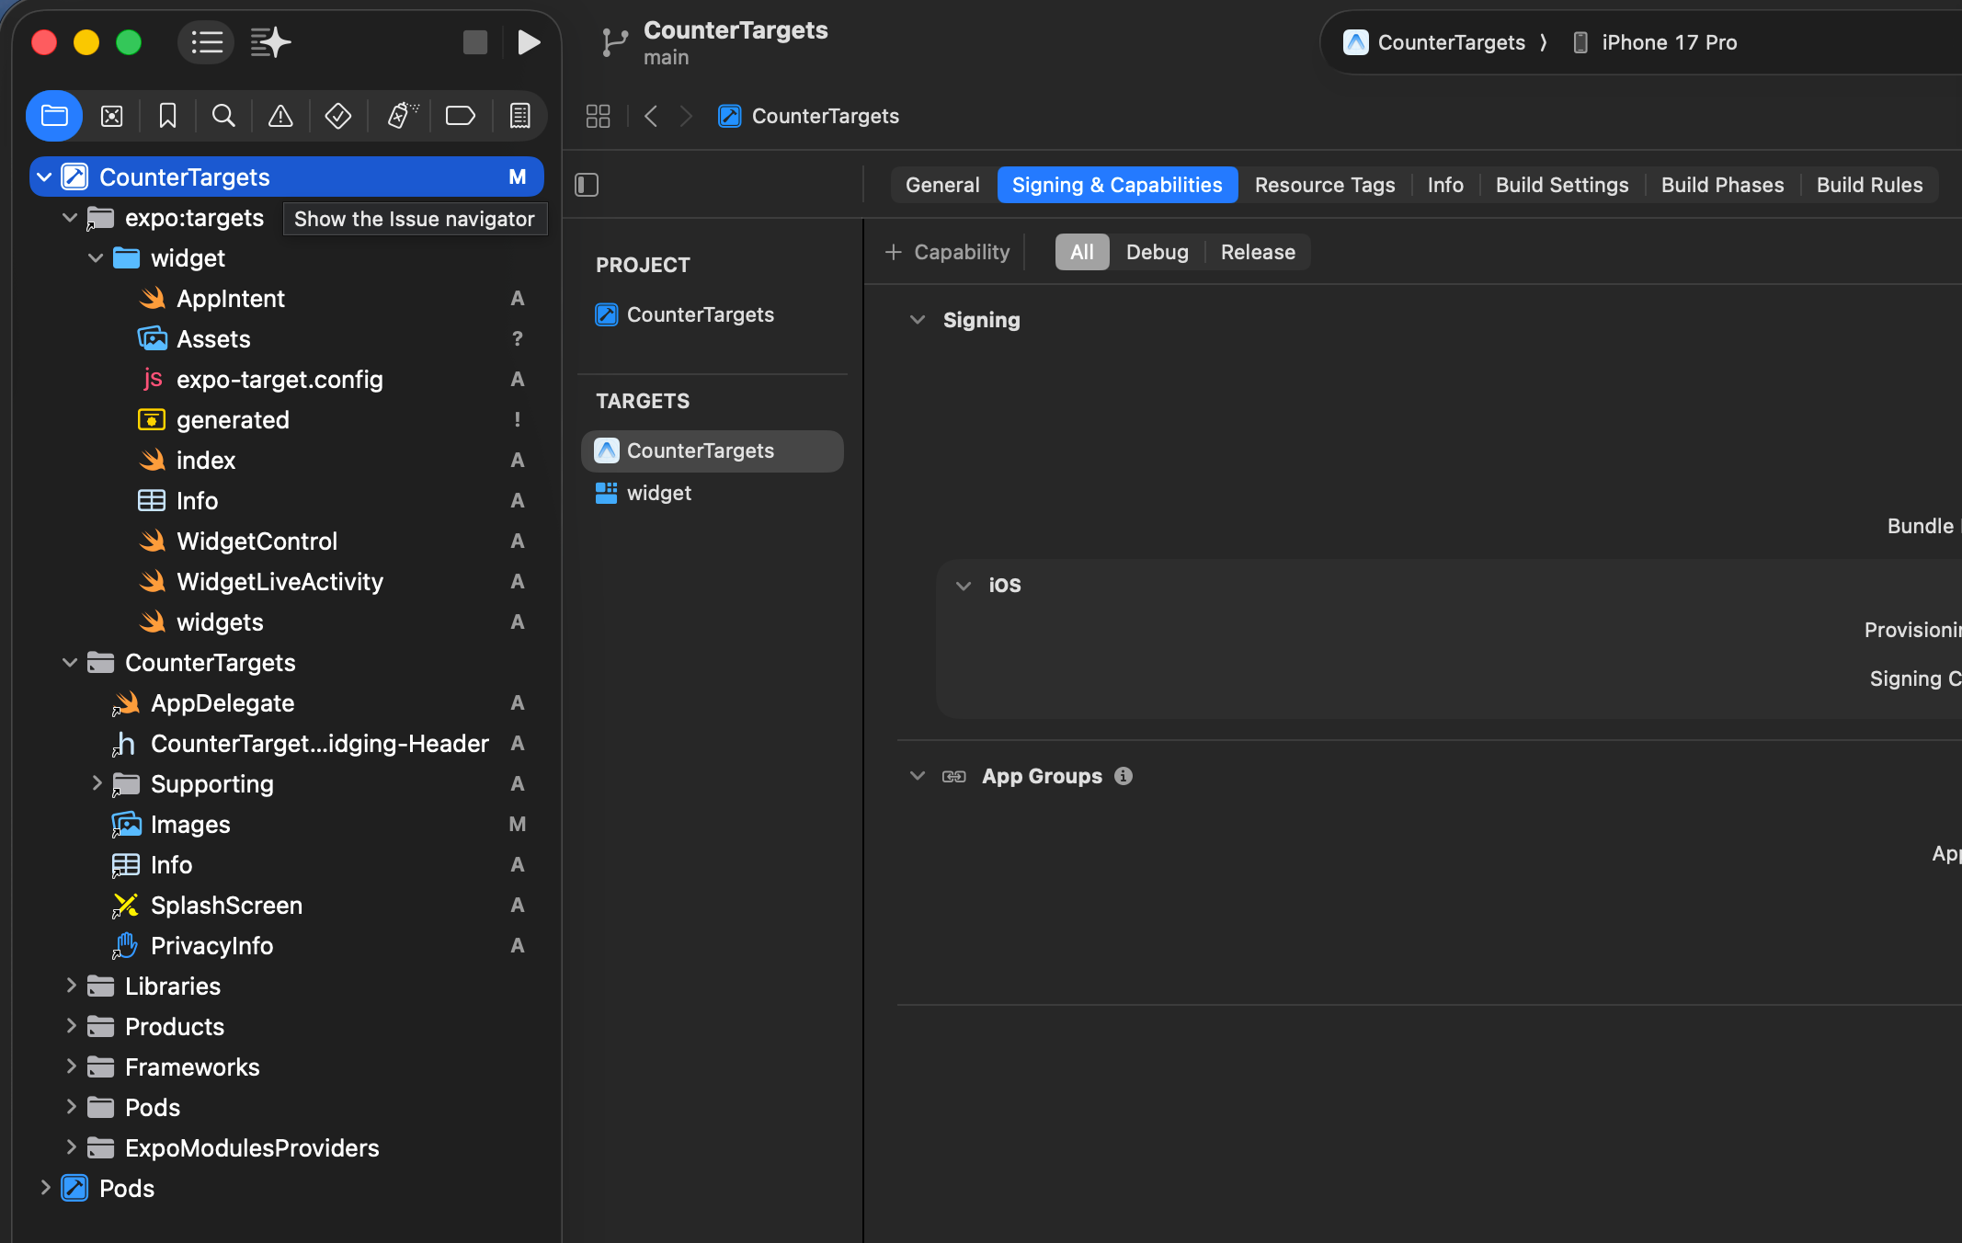Open the bookmark navigator

(x=167, y=116)
